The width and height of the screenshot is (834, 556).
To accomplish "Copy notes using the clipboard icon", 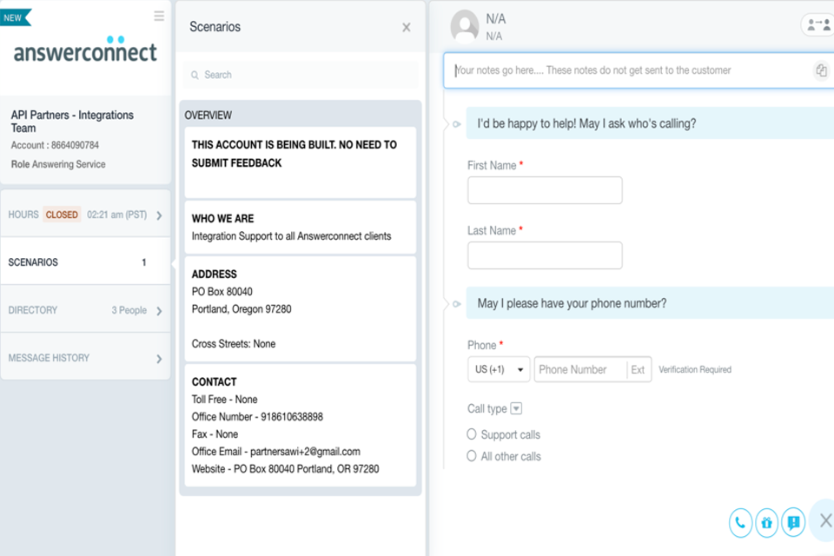I will (821, 70).
